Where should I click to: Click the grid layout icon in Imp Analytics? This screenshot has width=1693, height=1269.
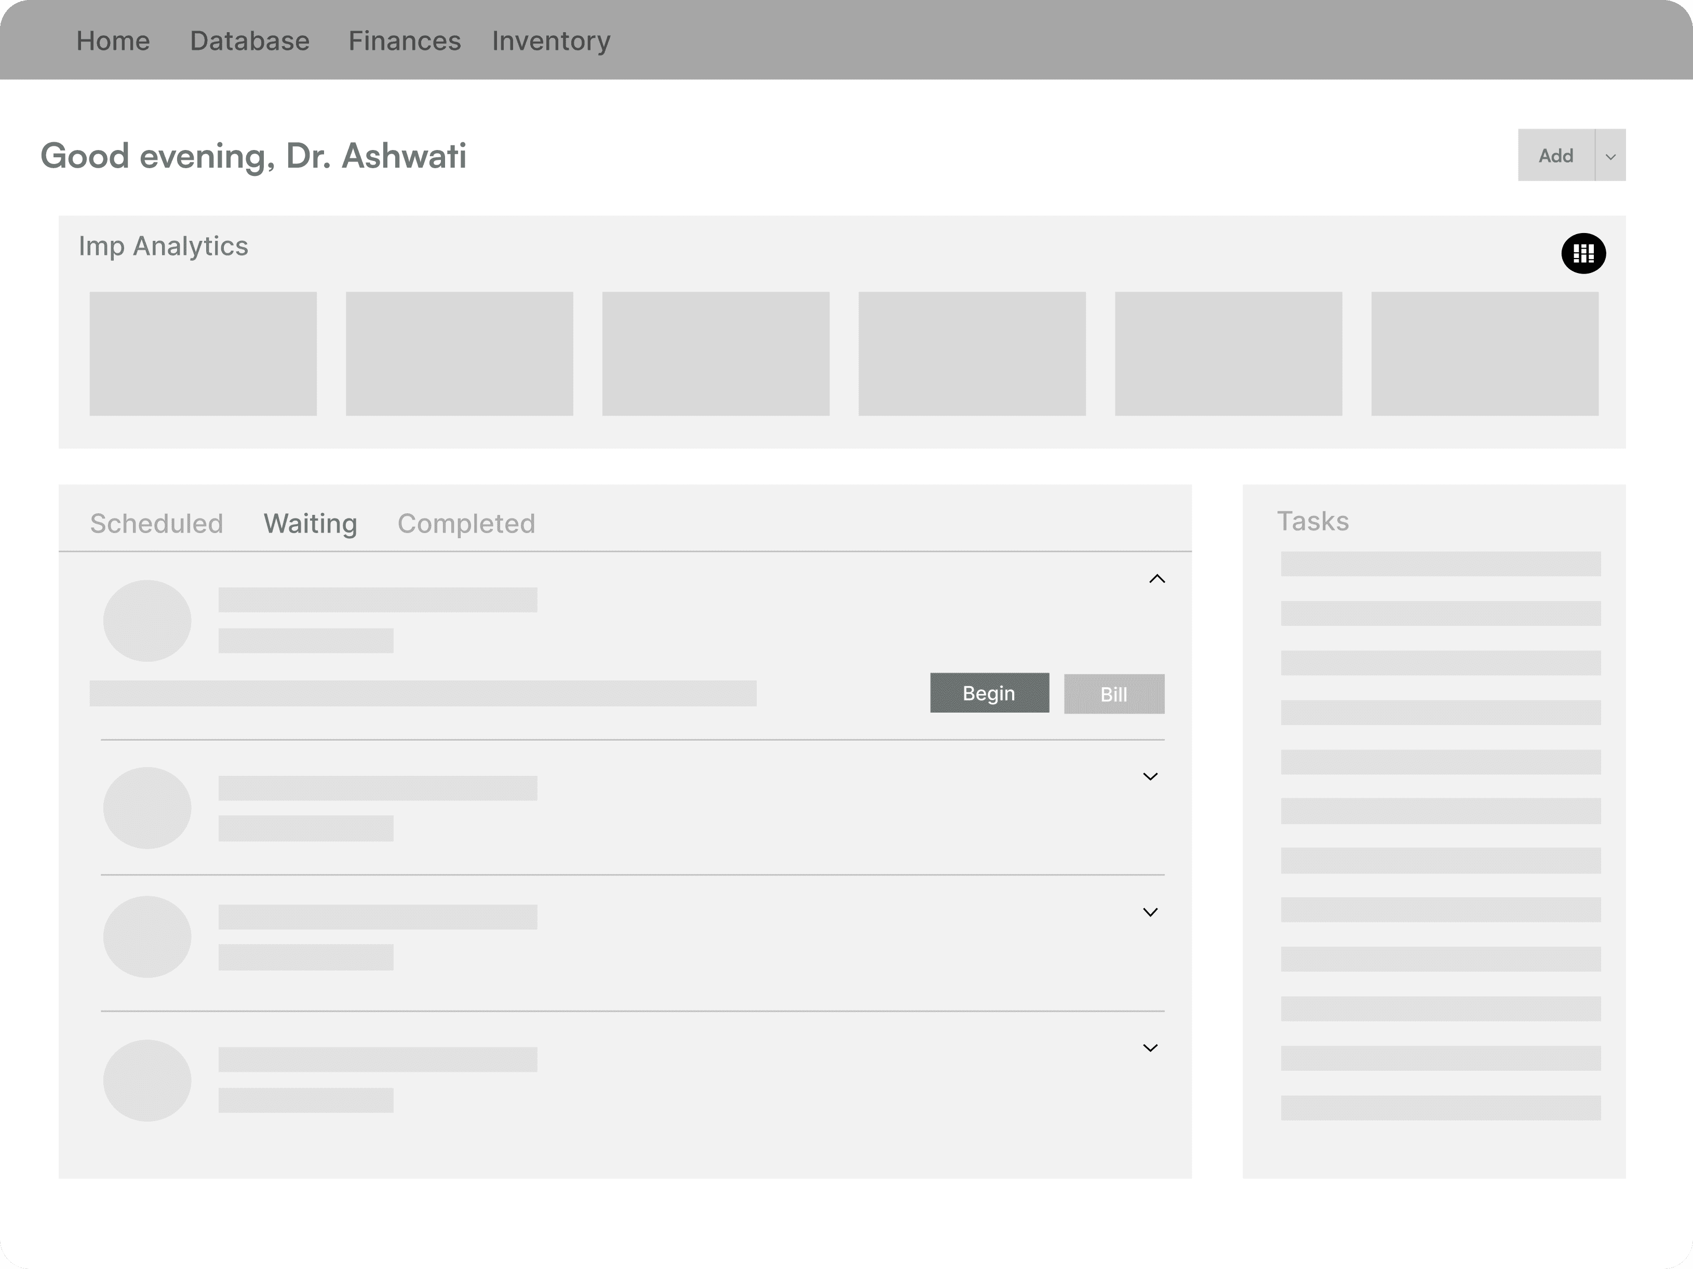coord(1583,253)
